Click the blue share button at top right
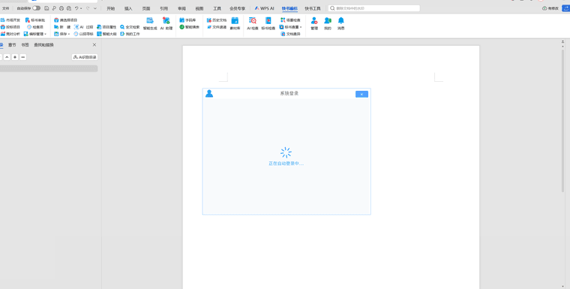This screenshot has width=570, height=289. tap(565, 8)
